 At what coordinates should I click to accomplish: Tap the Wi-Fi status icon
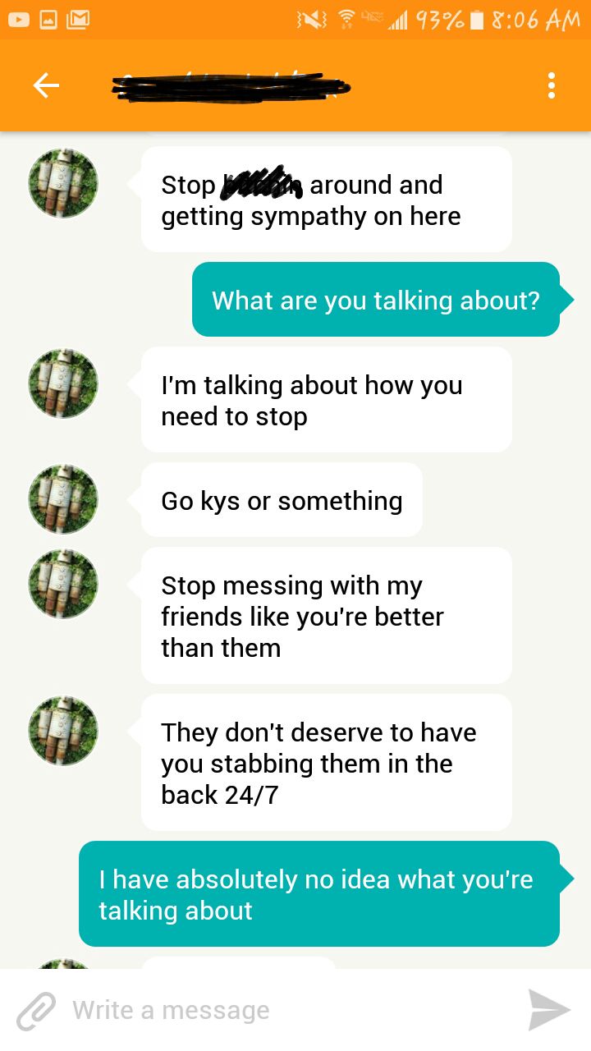click(x=350, y=19)
